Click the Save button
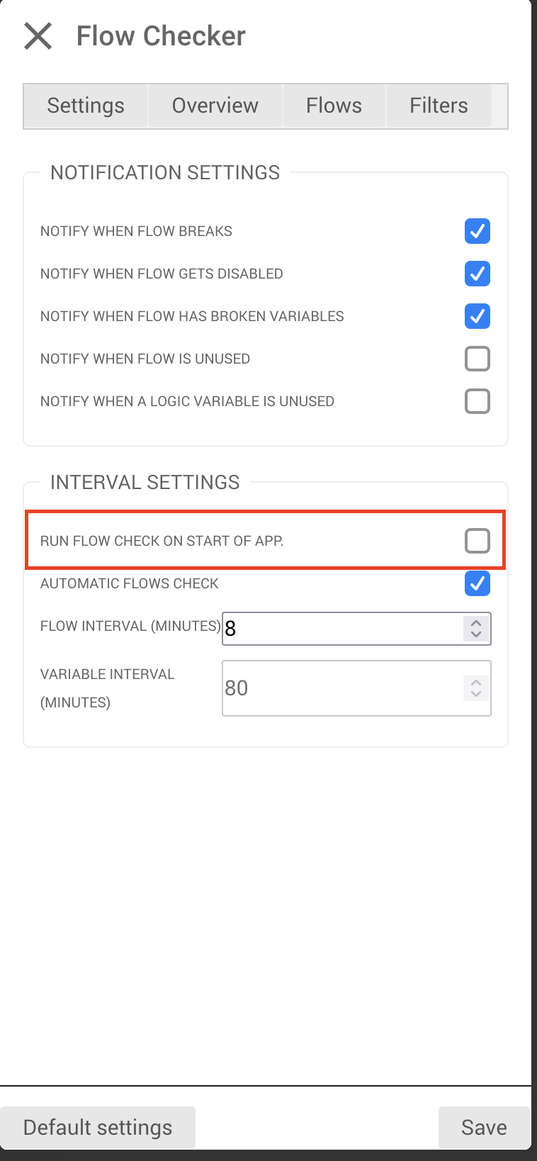537x1161 pixels. point(484,1127)
